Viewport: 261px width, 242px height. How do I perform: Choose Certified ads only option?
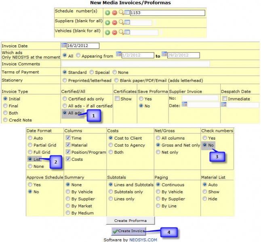[x=65, y=99]
